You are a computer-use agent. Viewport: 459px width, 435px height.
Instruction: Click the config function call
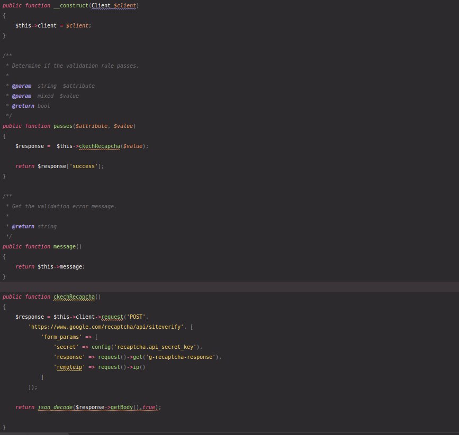(101, 347)
